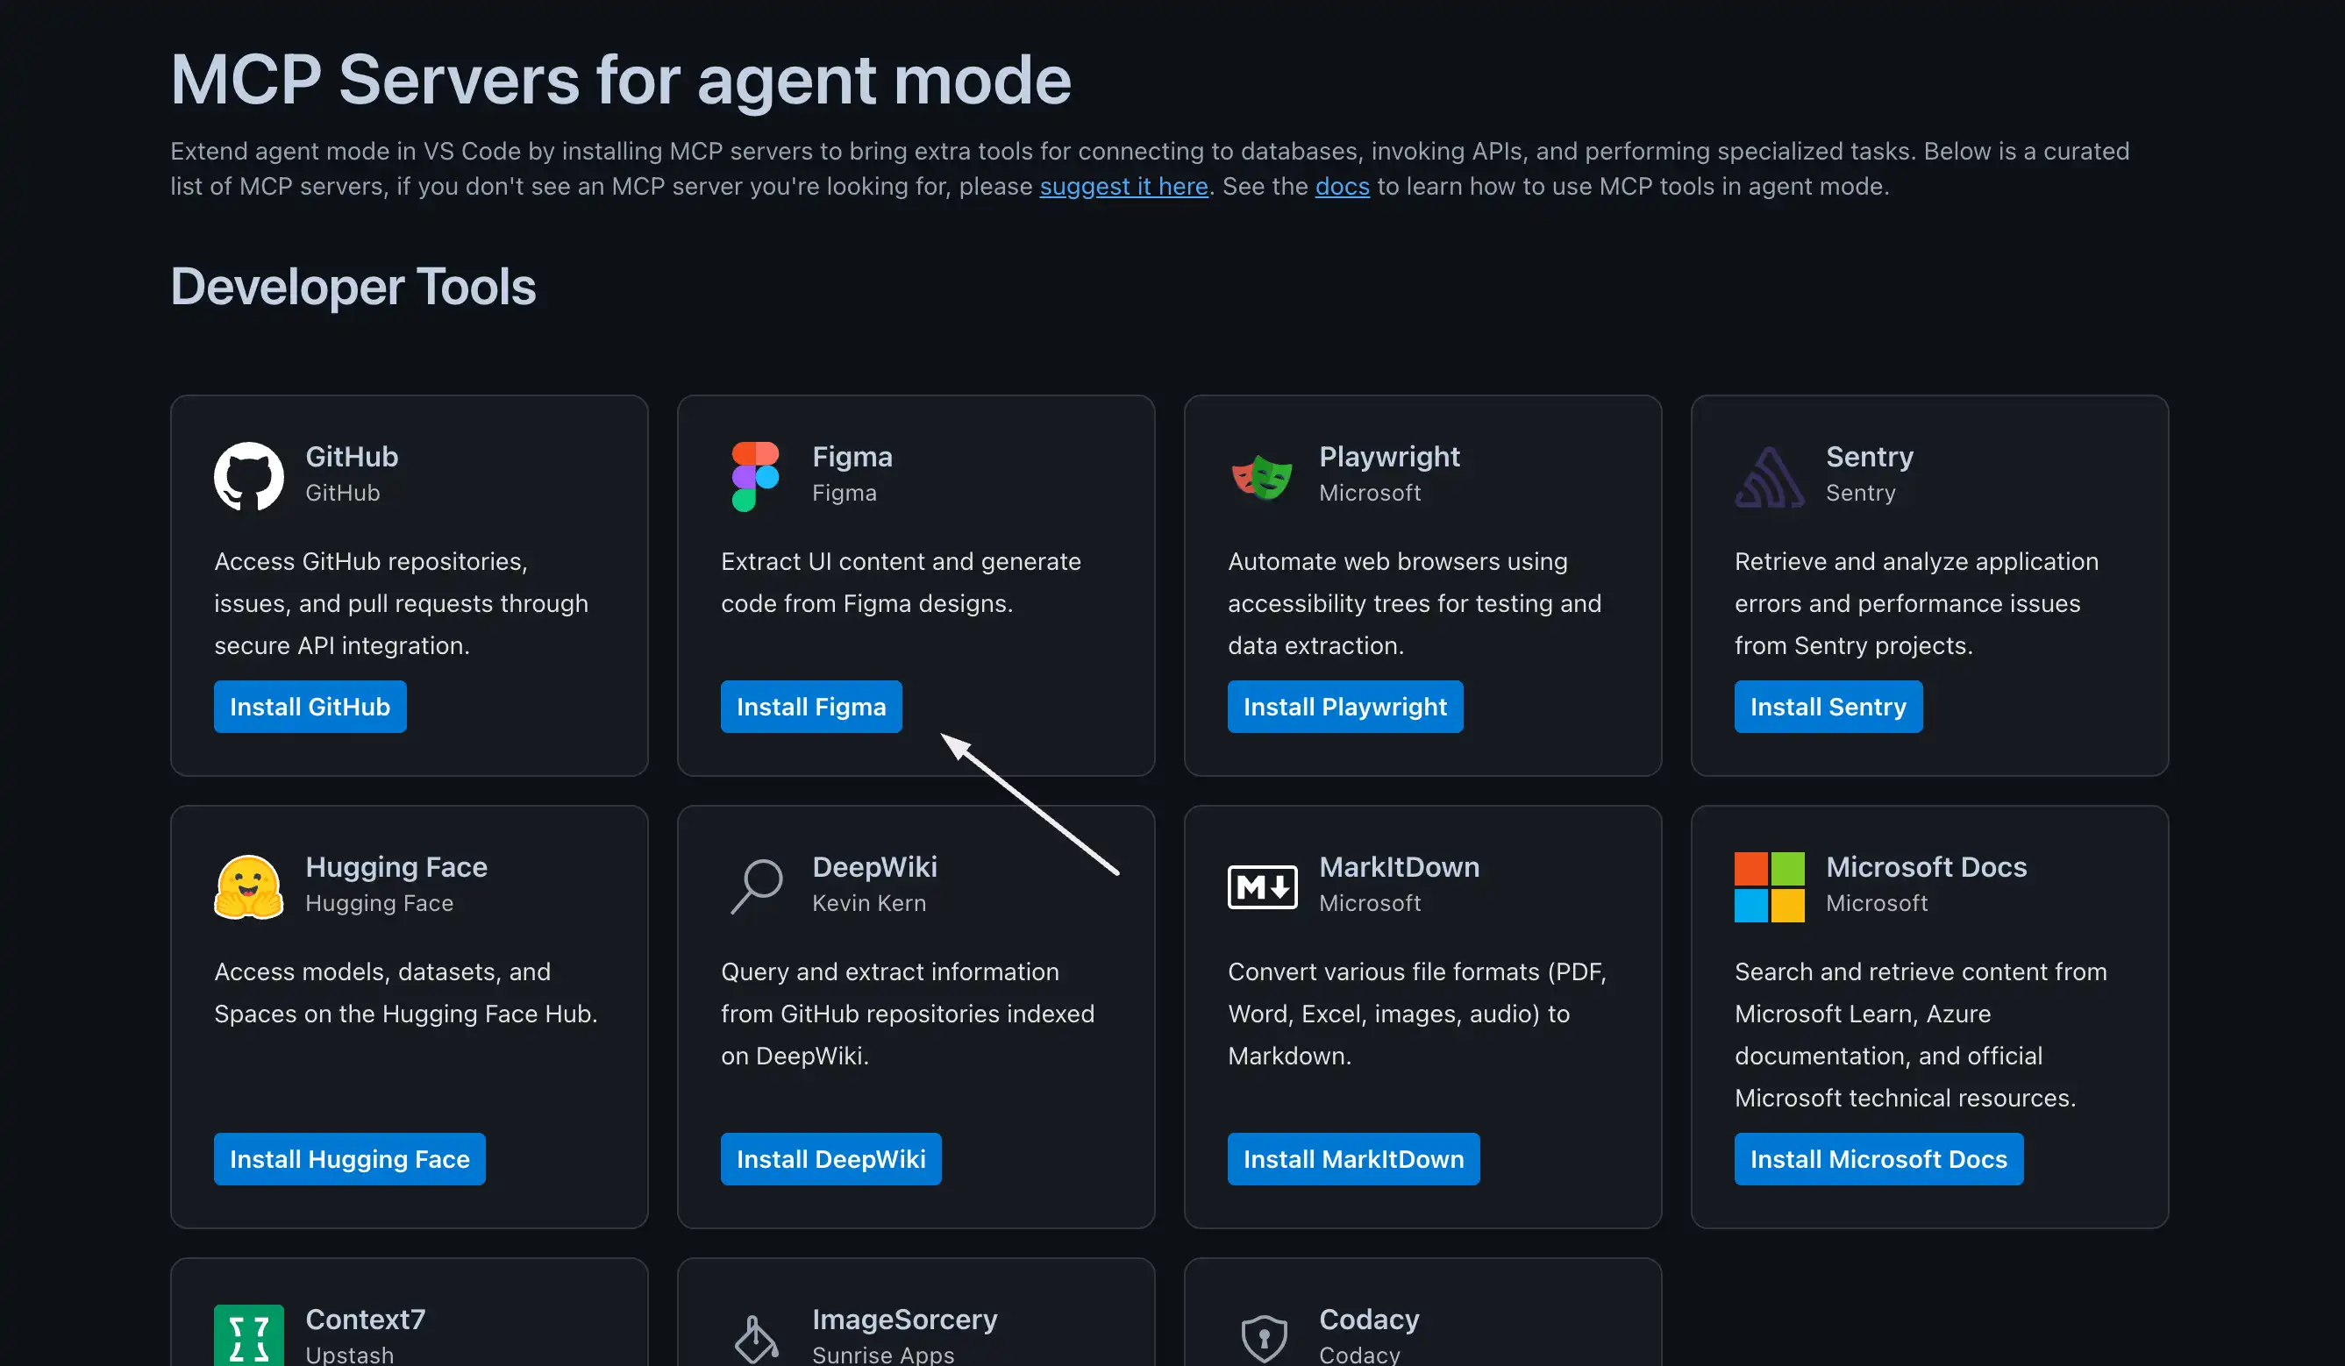Click the 'MCP Servers for agent mode' heading
Viewport: 2345px width, 1366px height.
click(621, 80)
